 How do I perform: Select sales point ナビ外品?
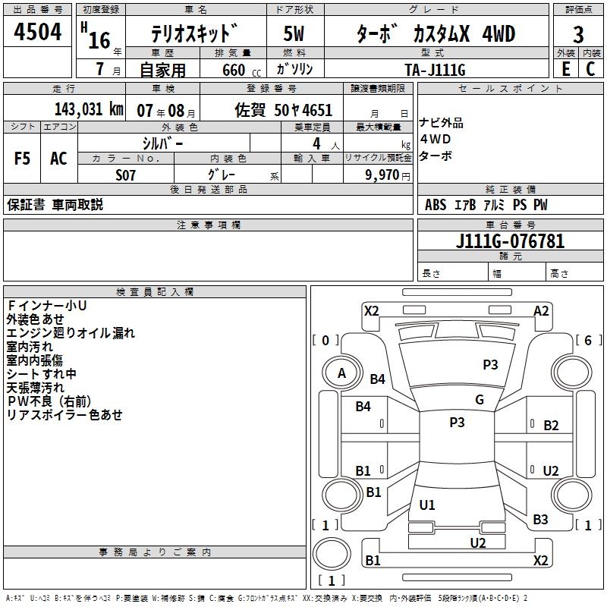pos(442,123)
